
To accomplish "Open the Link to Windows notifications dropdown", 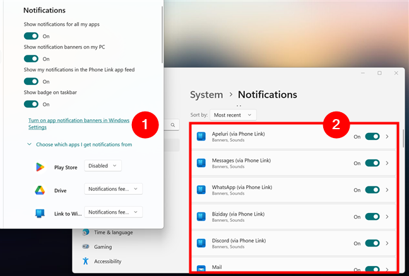I will [x=113, y=212].
